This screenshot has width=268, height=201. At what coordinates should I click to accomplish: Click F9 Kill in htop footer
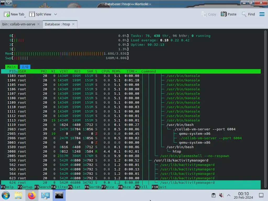pyautogui.click(x=141, y=187)
